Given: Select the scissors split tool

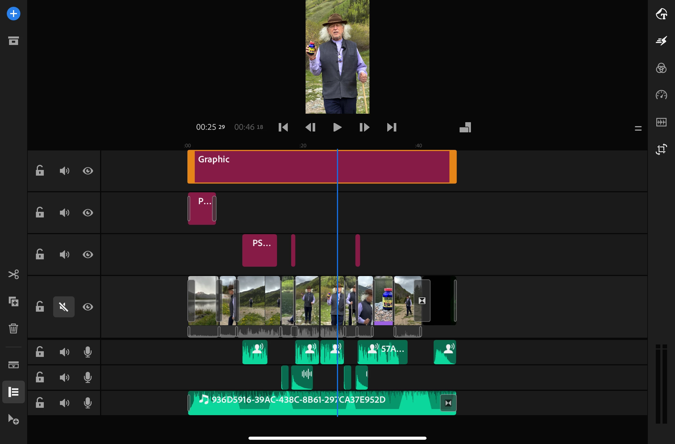Looking at the screenshot, I should [x=13, y=274].
